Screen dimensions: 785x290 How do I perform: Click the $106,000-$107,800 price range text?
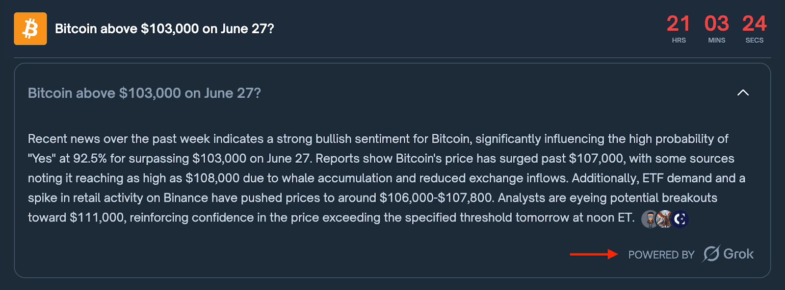click(436, 198)
